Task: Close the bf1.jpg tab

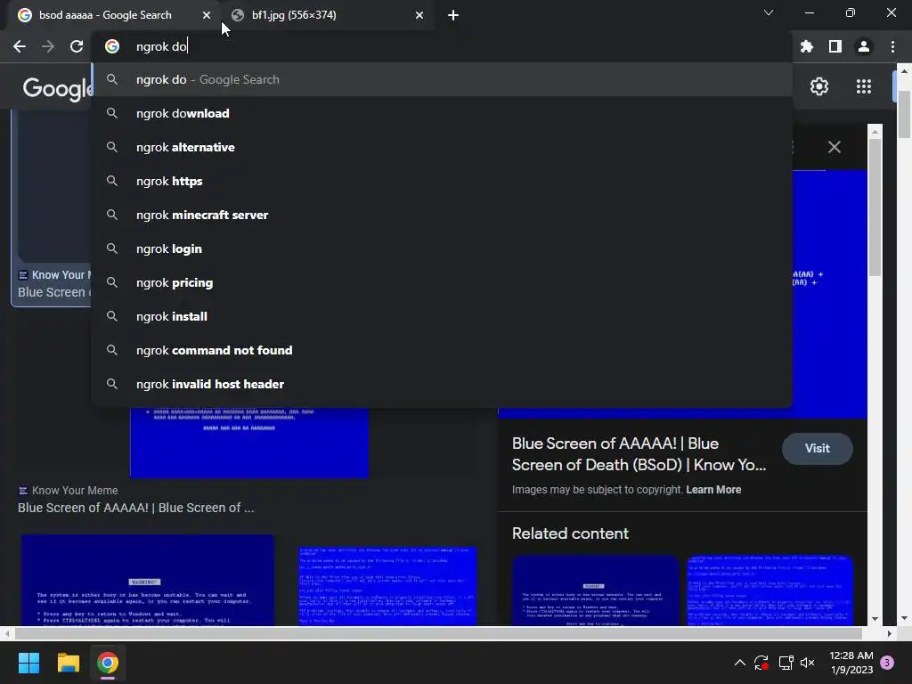Action: click(x=419, y=15)
